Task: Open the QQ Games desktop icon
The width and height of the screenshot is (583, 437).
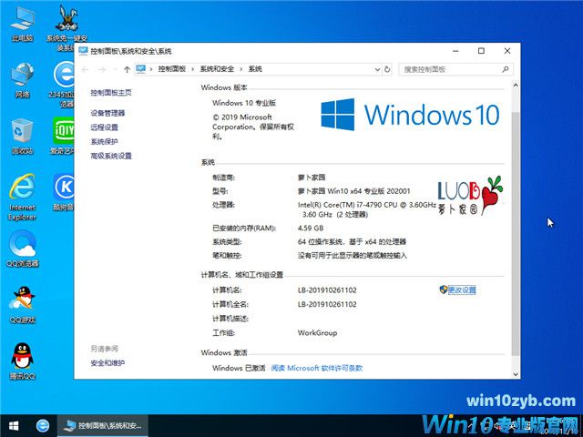Action: tap(23, 305)
